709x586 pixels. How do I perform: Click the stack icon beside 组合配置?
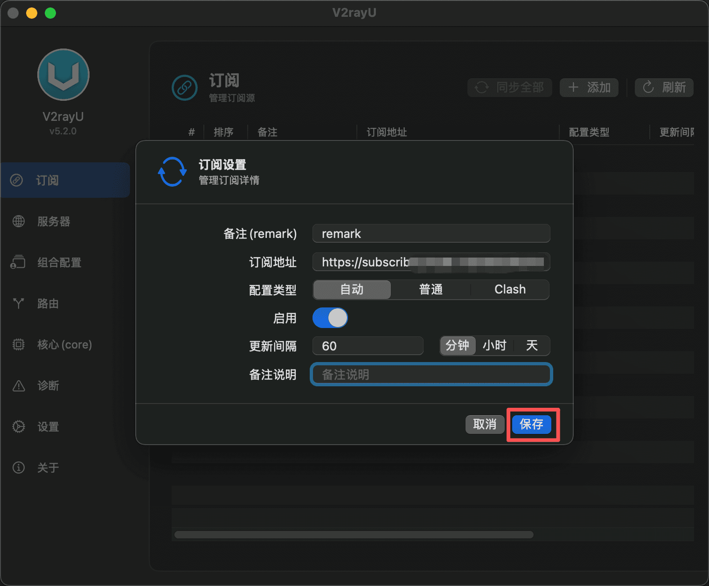(x=18, y=262)
